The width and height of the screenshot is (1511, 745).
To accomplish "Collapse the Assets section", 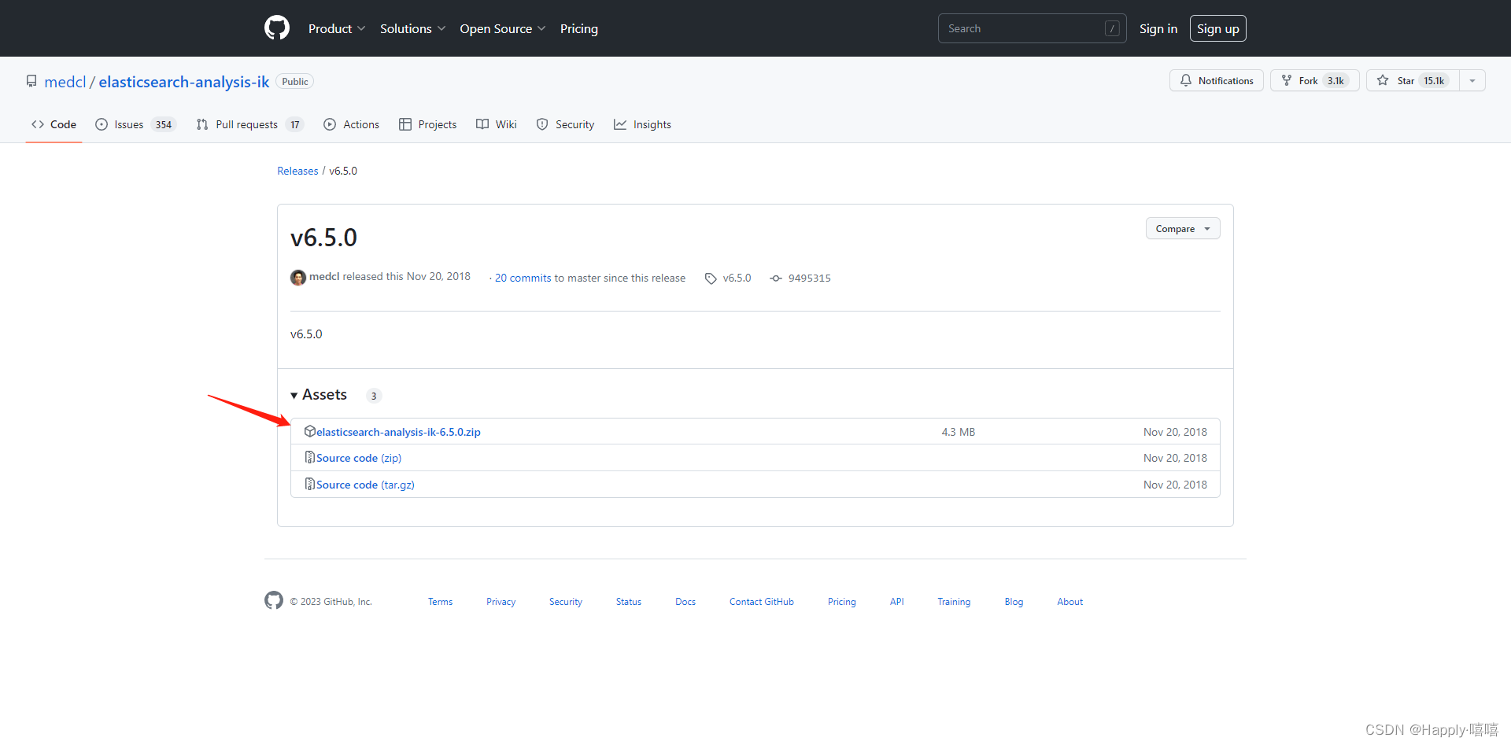I will click(319, 394).
